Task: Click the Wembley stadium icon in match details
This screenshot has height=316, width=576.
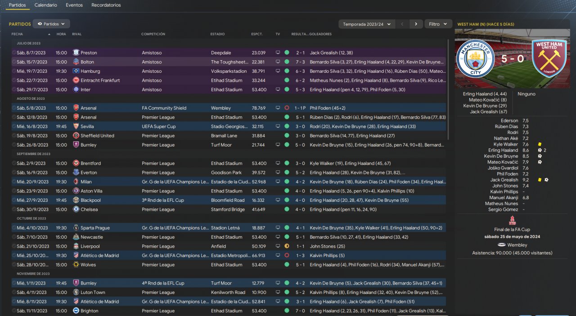Action: tap(502, 245)
